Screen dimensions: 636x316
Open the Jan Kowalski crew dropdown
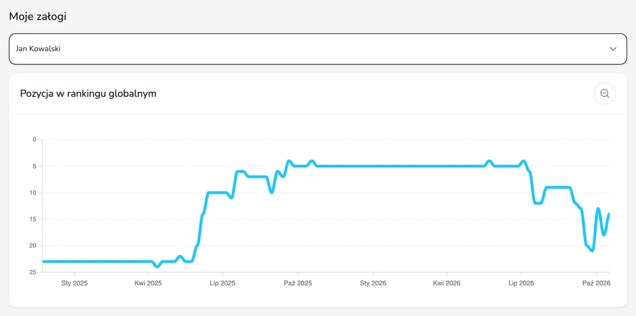point(318,48)
